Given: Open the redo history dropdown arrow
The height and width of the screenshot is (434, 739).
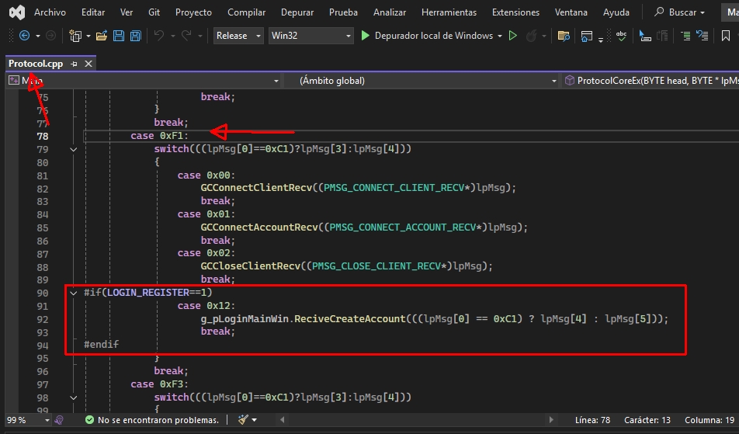Looking at the screenshot, I should [200, 36].
